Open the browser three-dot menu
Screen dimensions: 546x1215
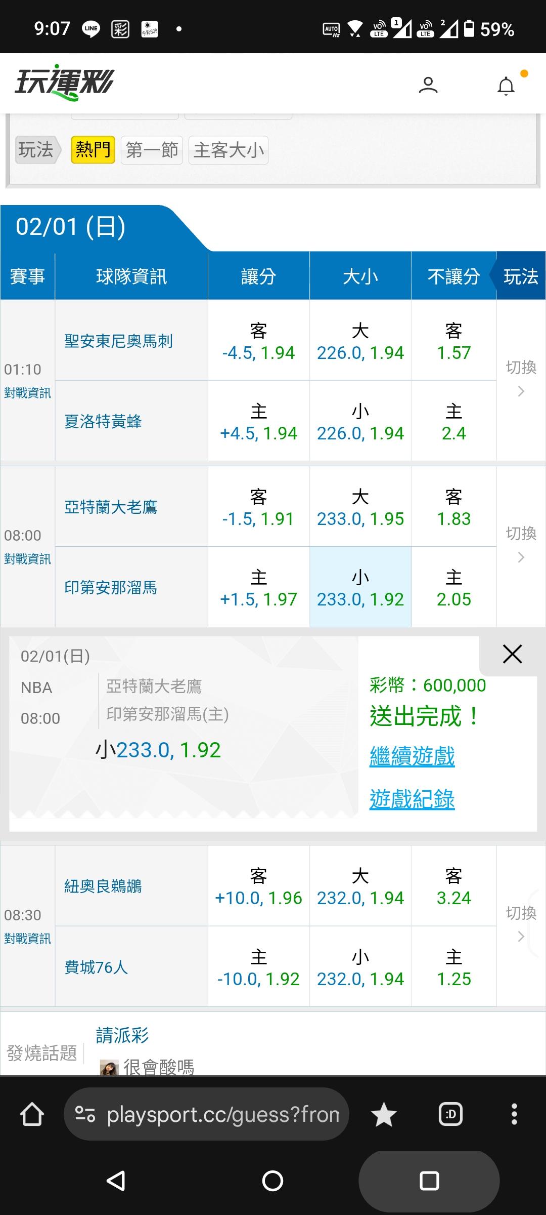[x=514, y=1114]
